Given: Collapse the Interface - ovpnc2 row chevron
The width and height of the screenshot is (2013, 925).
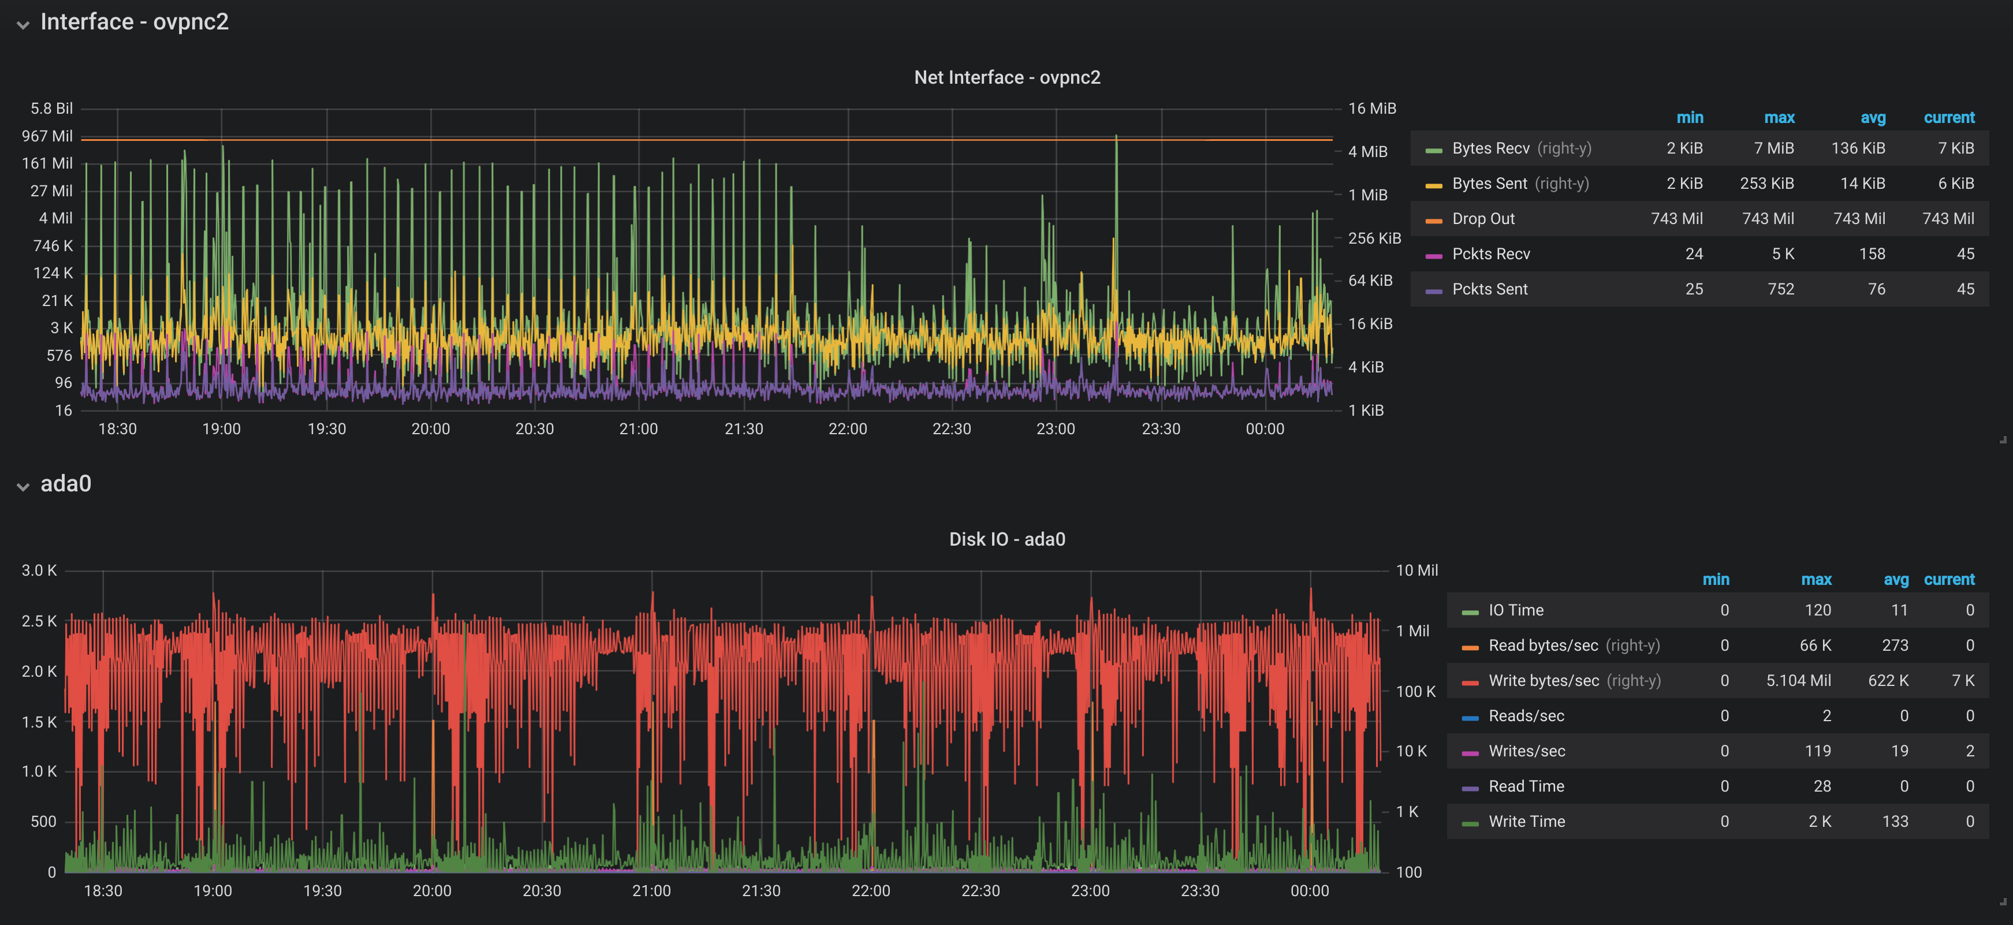Looking at the screenshot, I should (23, 24).
